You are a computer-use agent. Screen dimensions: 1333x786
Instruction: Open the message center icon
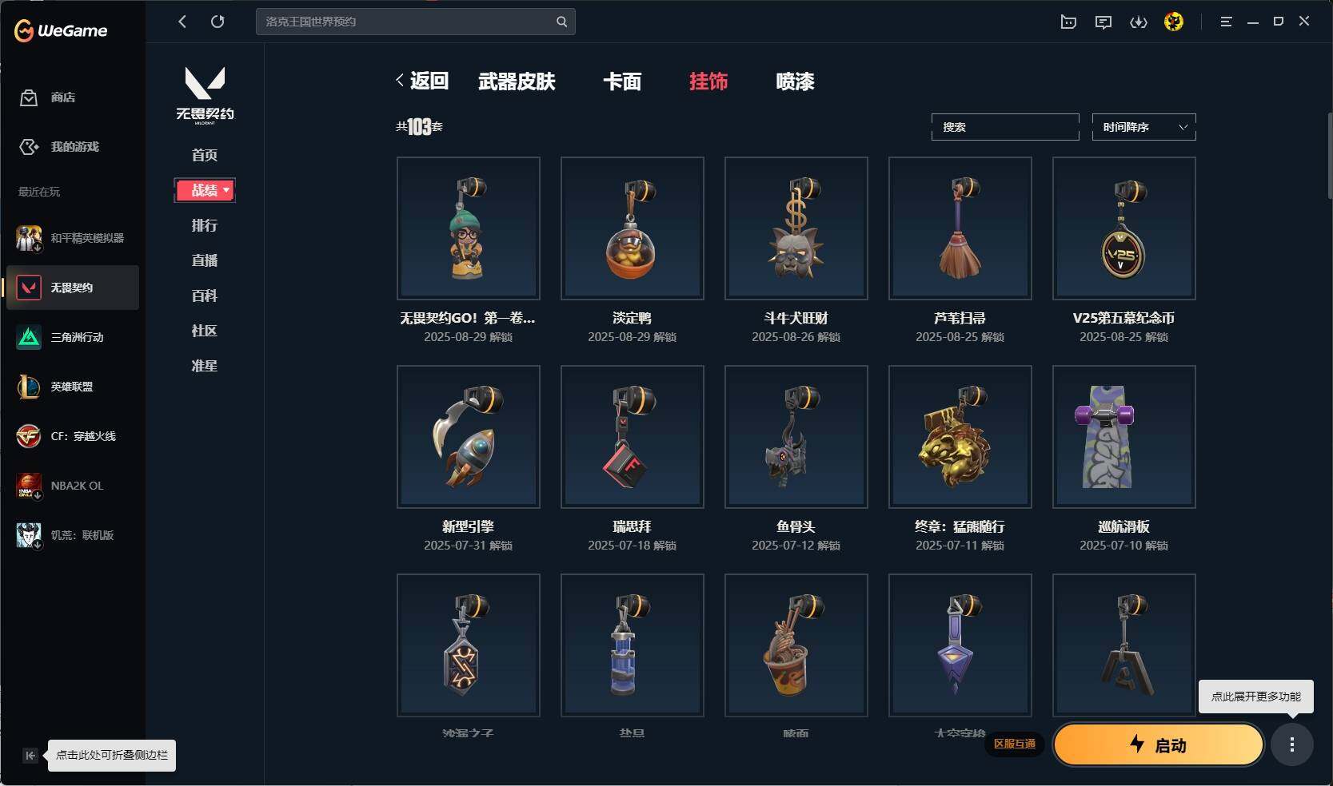point(1104,22)
